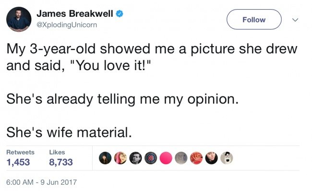The image size is (312, 191).
Task: Open the last cartoon sketch avatar
Action: [227, 158]
